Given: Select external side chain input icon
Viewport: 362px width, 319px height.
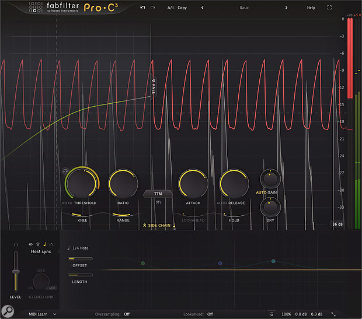Looking at the screenshot, I should pyautogui.click(x=38, y=244).
